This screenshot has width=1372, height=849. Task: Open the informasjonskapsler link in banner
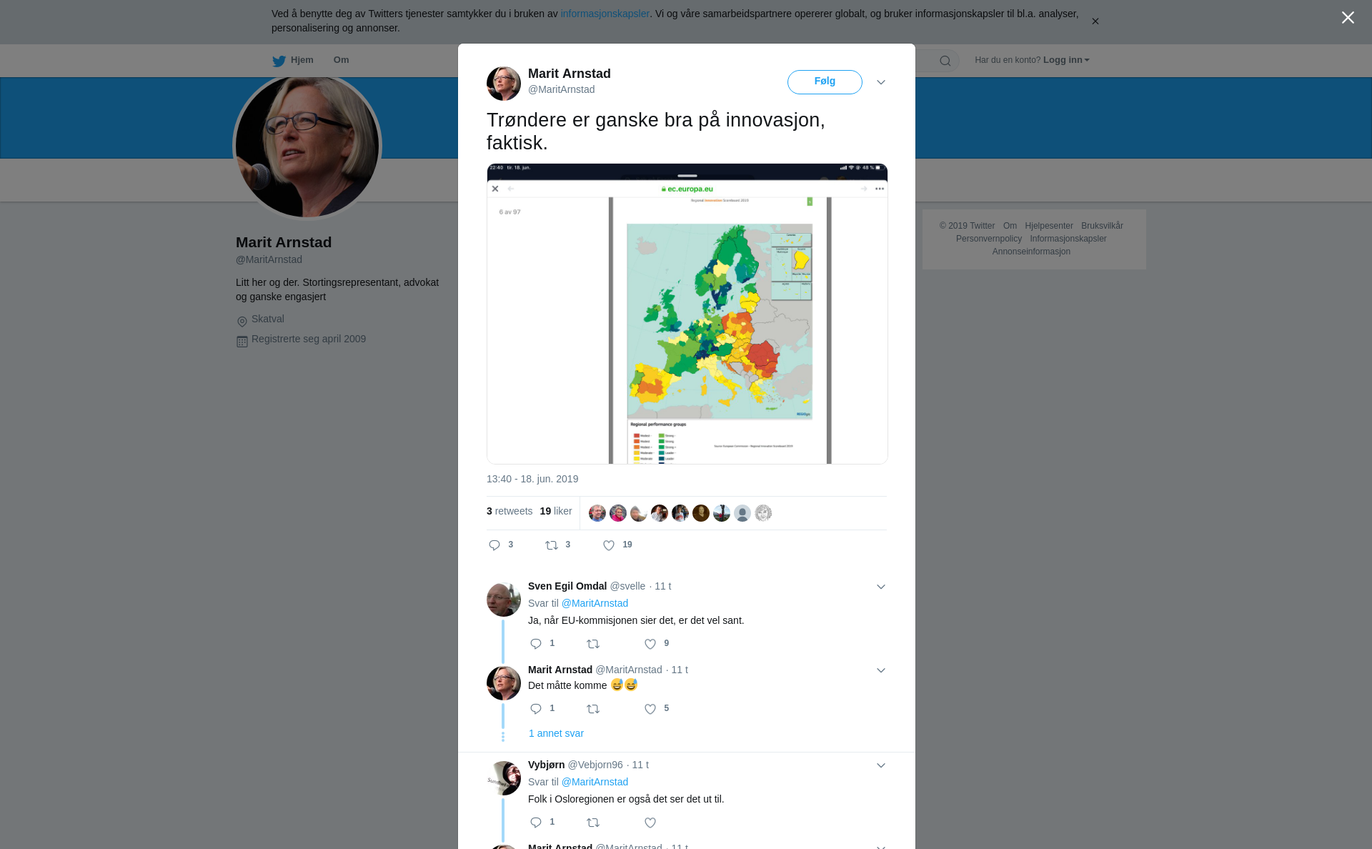click(605, 14)
